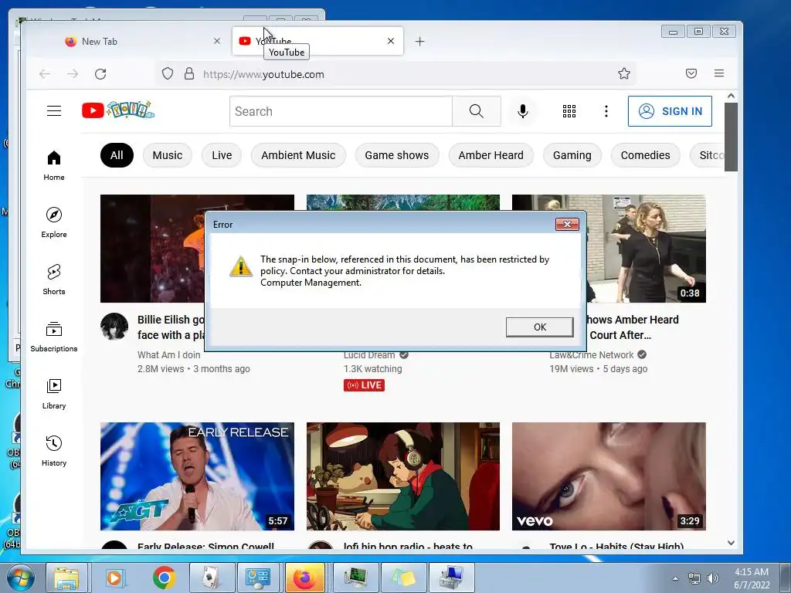This screenshot has width=791, height=593.
Task: Click the Billie Eilish channel avatar
Action: click(114, 327)
